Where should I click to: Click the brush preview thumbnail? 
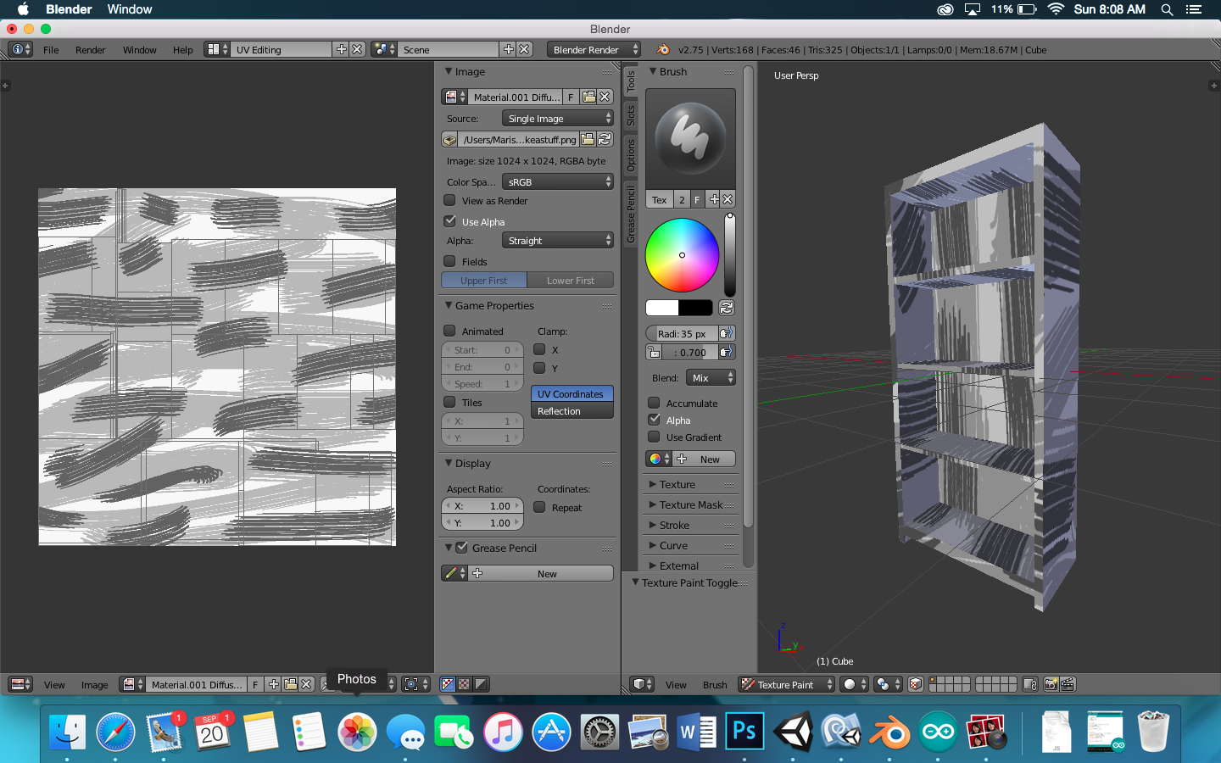coord(690,138)
